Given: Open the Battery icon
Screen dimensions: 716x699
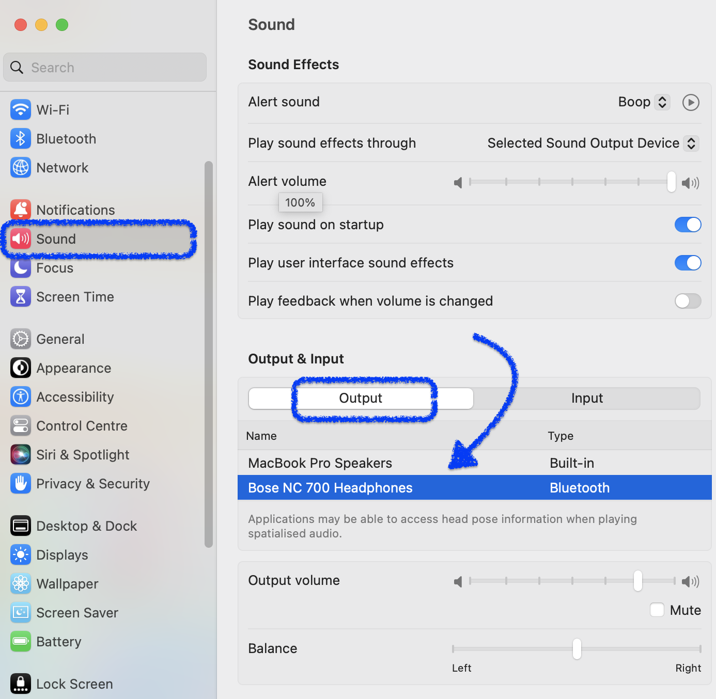Looking at the screenshot, I should [21, 642].
